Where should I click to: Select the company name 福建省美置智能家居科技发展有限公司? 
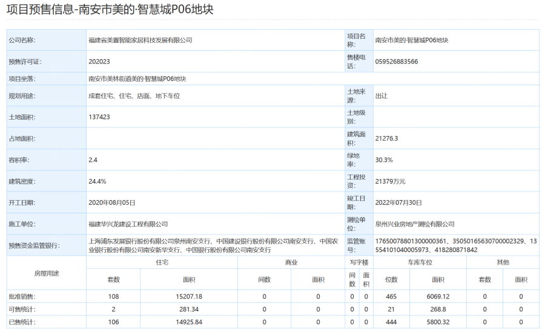(140, 40)
